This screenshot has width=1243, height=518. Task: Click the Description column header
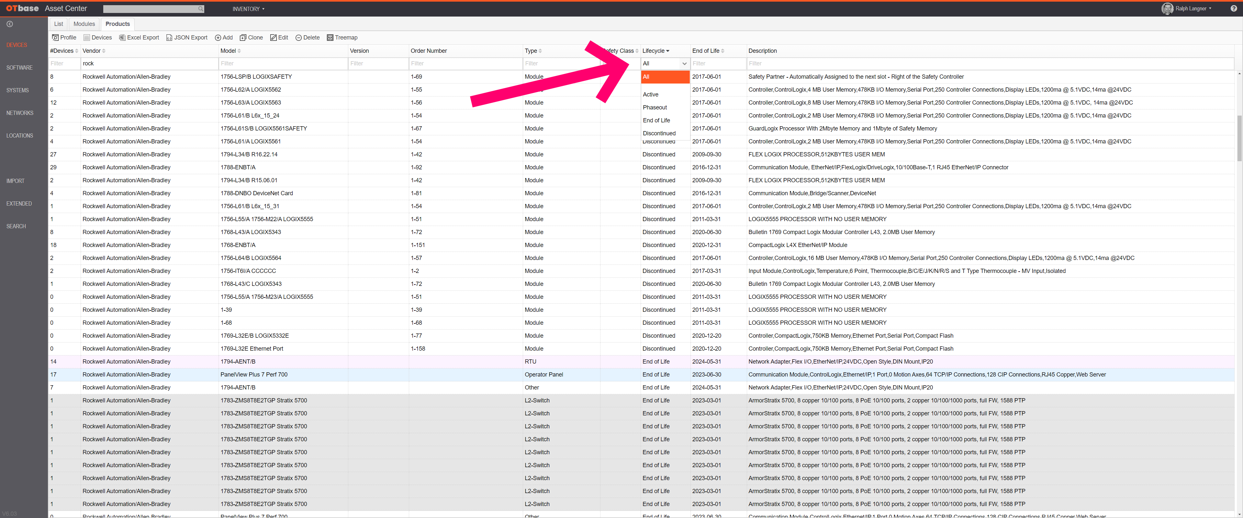tap(762, 51)
